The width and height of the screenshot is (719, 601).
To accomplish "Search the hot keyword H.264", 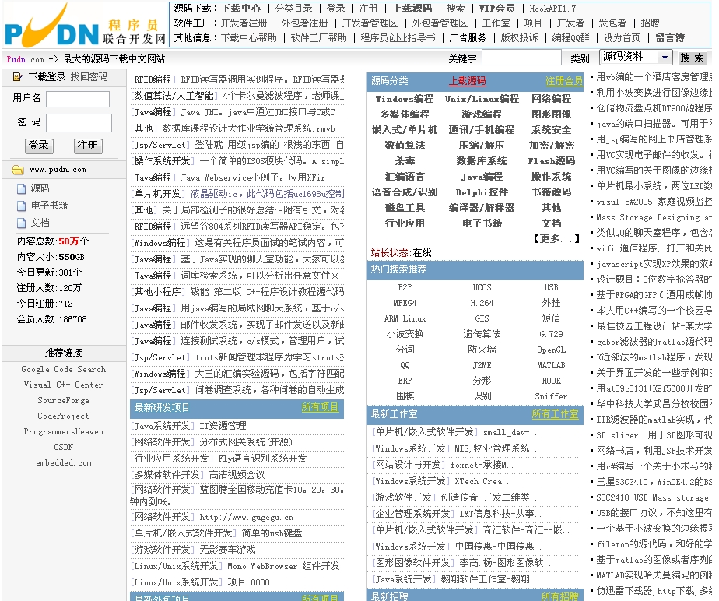I will 482,304.
